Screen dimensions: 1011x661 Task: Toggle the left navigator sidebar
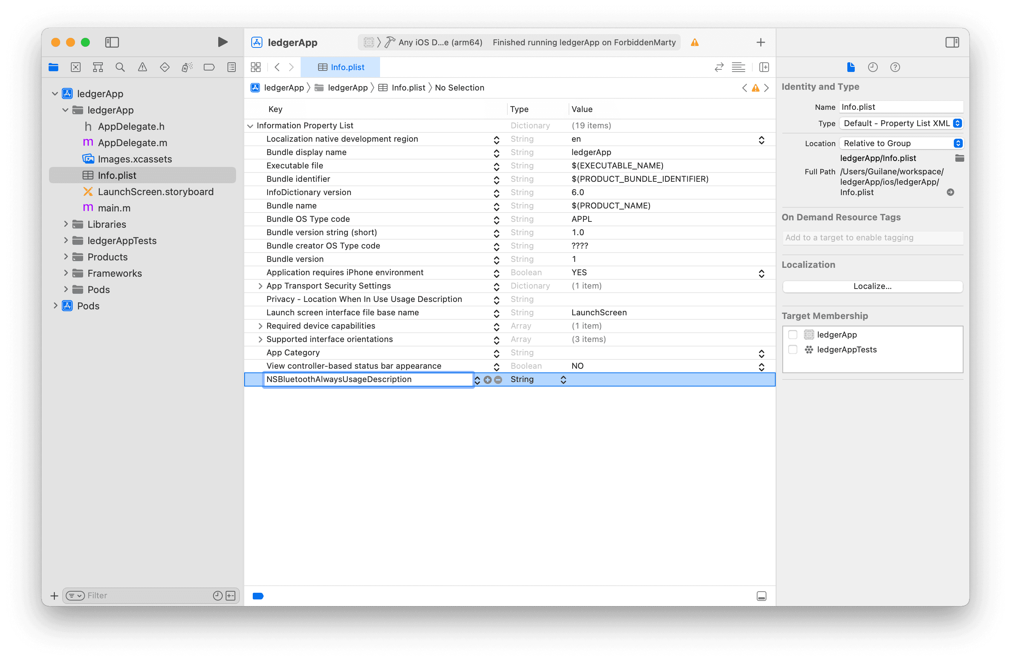(x=112, y=42)
